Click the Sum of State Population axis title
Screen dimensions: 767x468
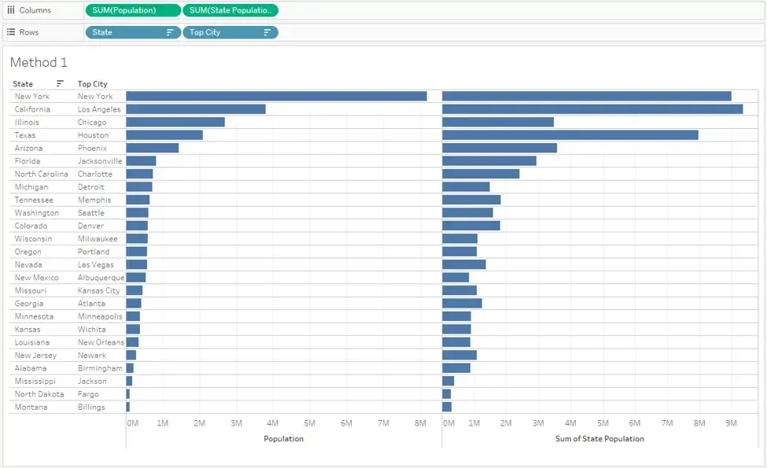pos(599,439)
